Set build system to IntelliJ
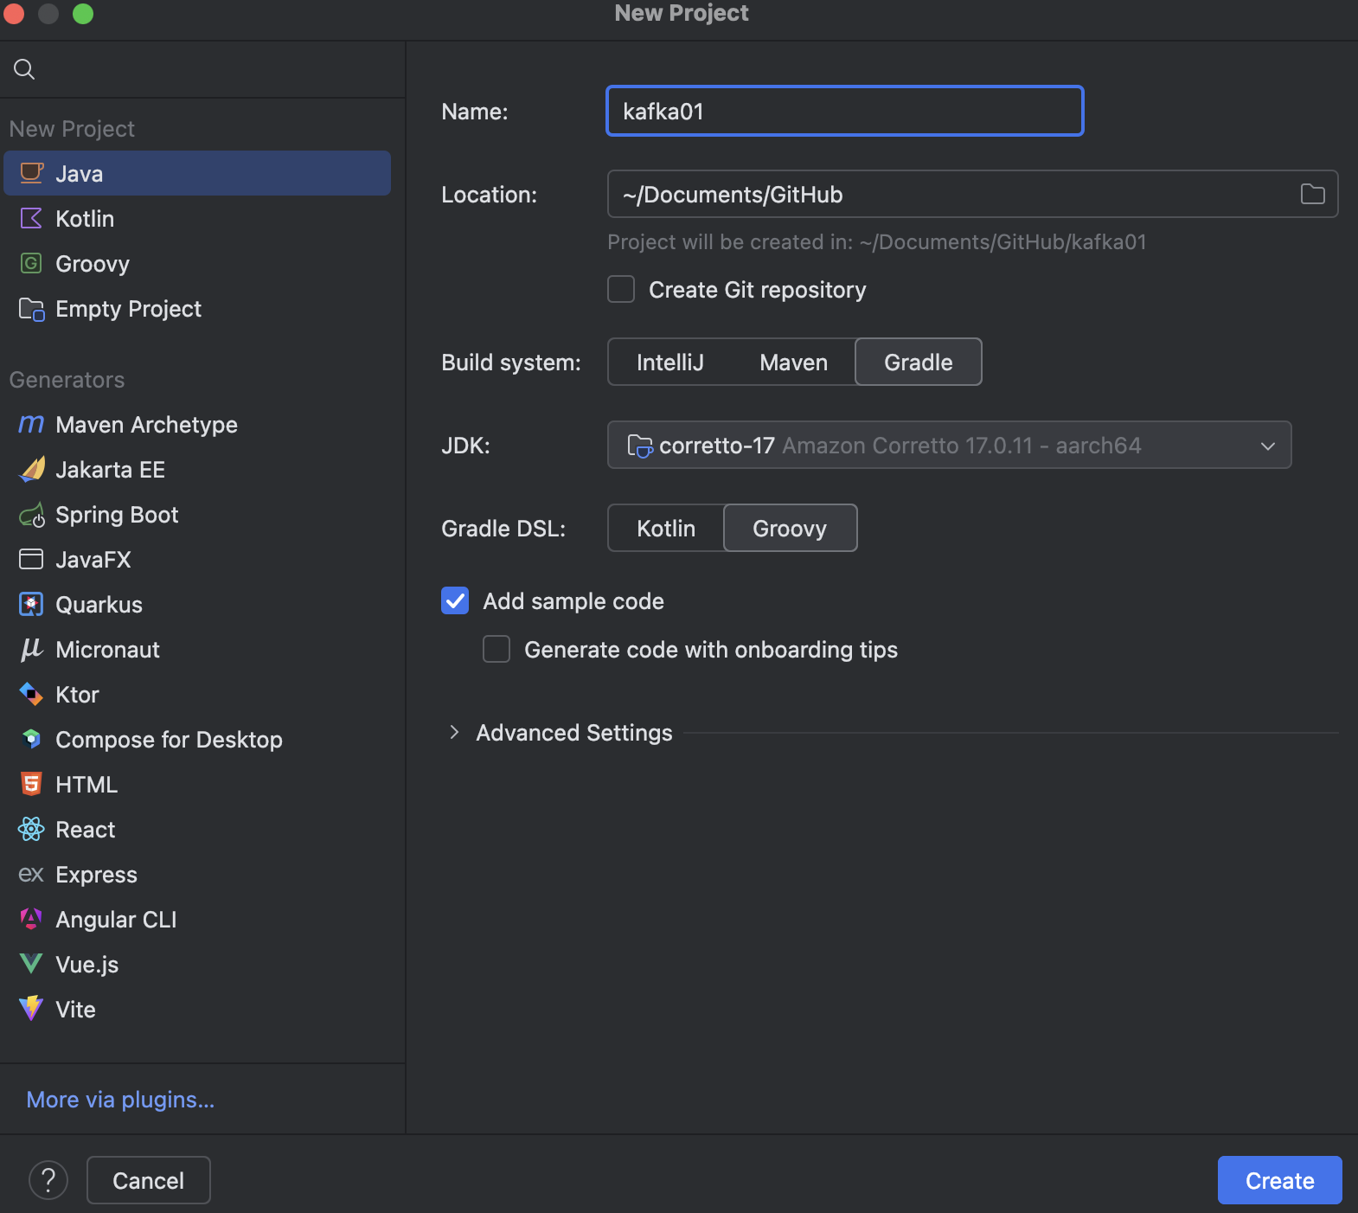This screenshot has height=1213, width=1358. click(x=670, y=363)
